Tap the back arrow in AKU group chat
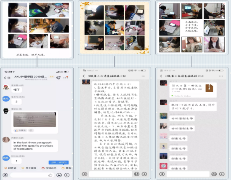 [x=5, y=78]
